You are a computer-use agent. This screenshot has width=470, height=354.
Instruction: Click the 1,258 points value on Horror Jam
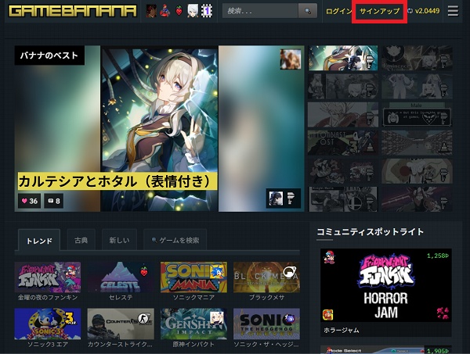click(438, 256)
